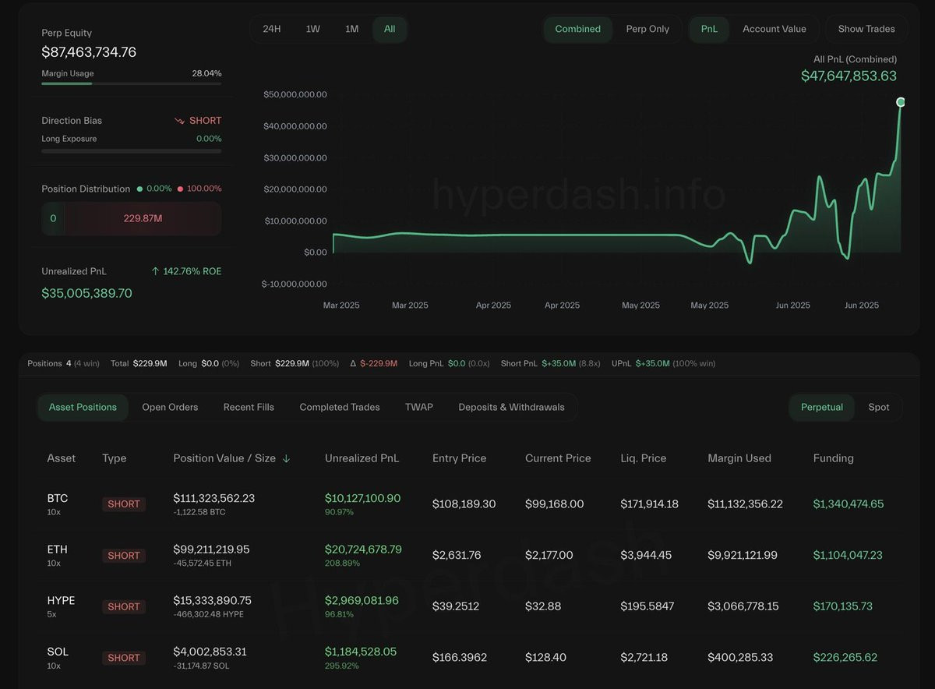Image resolution: width=935 pixels, height=689 pixels.
Task: Click HYPE entry price $39.2512
Action: click(456, 606)
